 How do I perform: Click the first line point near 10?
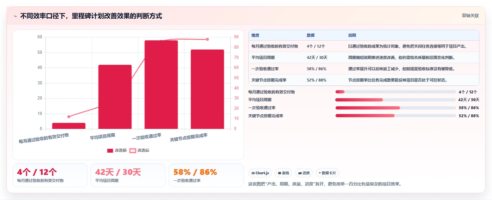pyautogui.click(x=69, y=117)
